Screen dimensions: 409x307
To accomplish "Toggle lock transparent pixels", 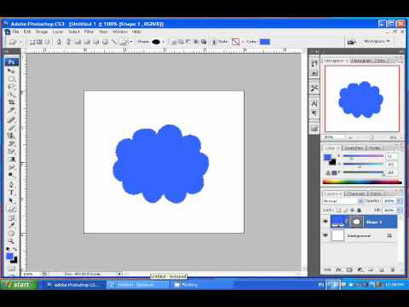I will click(338, 210).
